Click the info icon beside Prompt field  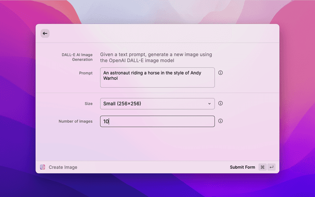click(x=220, y=72)
